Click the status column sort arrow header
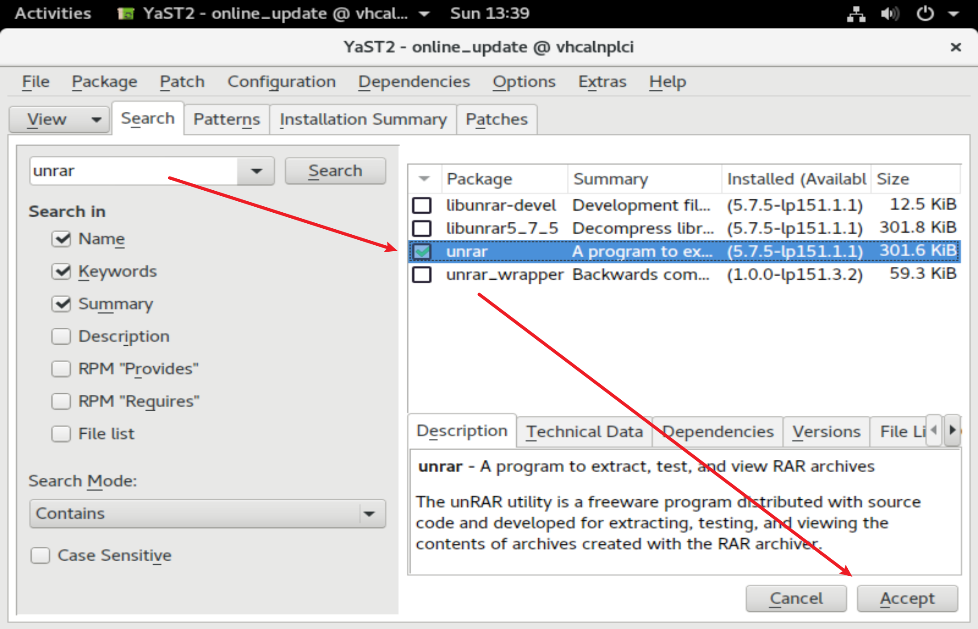This screenshot has height=629, width=978. click(x=425, y=179)
